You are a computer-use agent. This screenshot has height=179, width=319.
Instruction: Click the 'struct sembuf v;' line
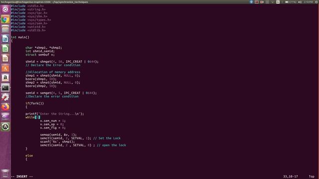40,55
